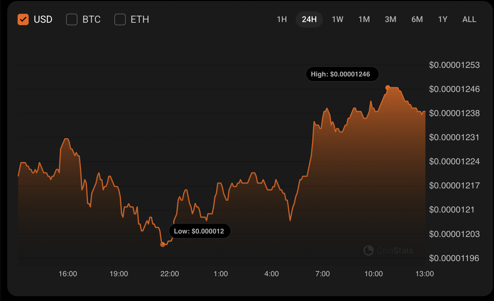The image size is (494, 301).
Task: Click the $0.00001253 price axis label
Action: point(454,65)
